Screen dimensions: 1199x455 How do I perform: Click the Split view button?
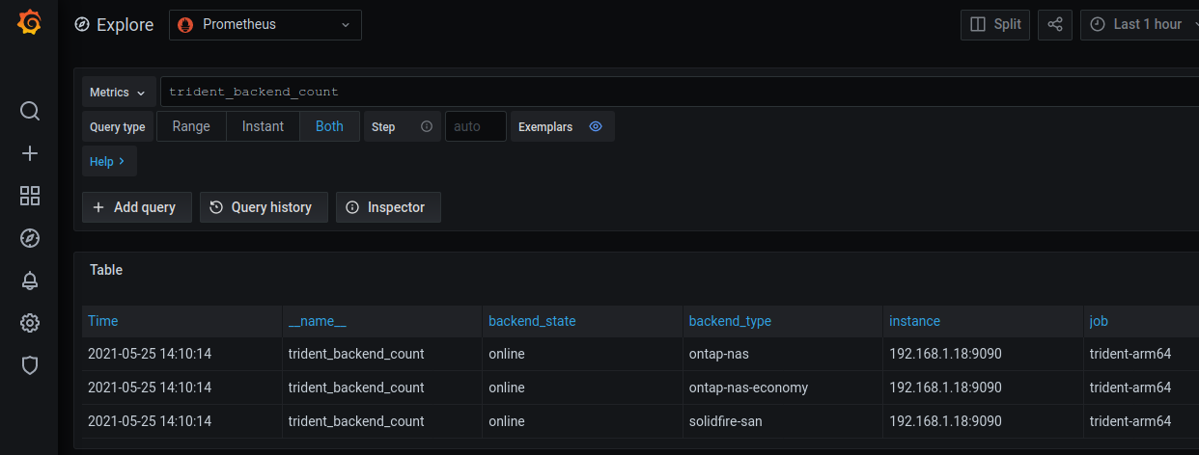(x=995, y=24)
